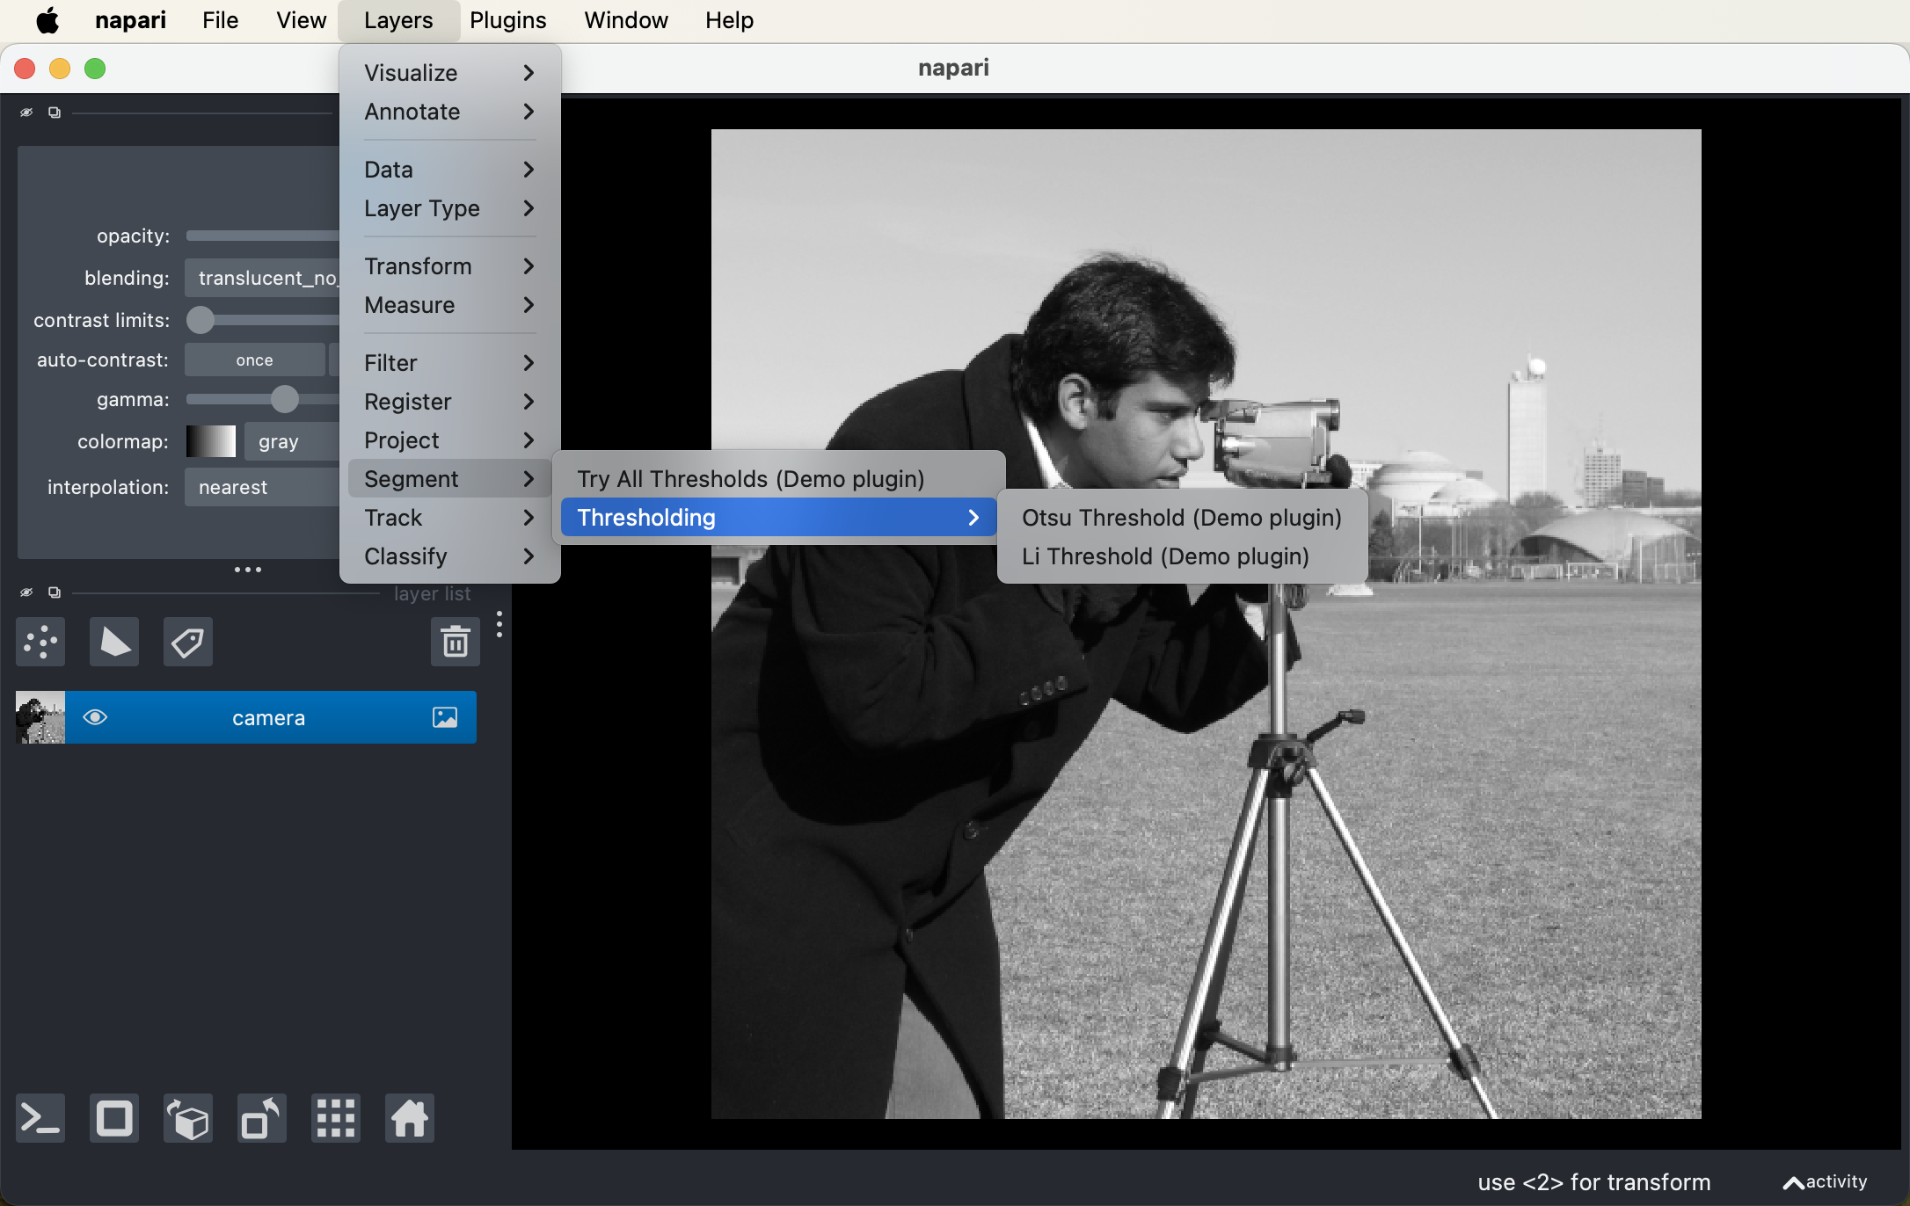This screenshot has width=1910, height=1206.
Task: Adjust the gamma slider
Action: 286,399
